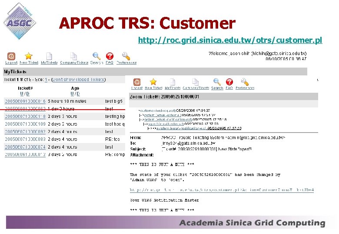Click the "5 hours 10 minutes" age cell
This screenshot has width=339, height=234.
pyautogui.click(x=67, y=101)
